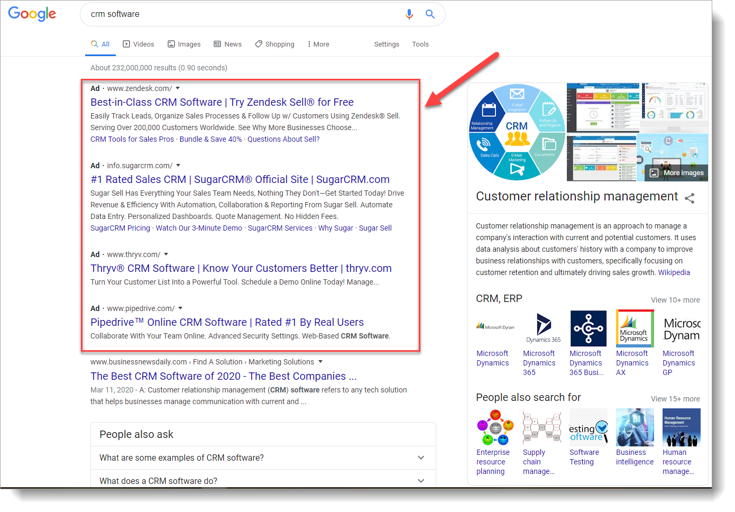The width and height of the screenshot is (735, 512).
Task: Switch to the News tab
Action: click(x=228, y=44)
